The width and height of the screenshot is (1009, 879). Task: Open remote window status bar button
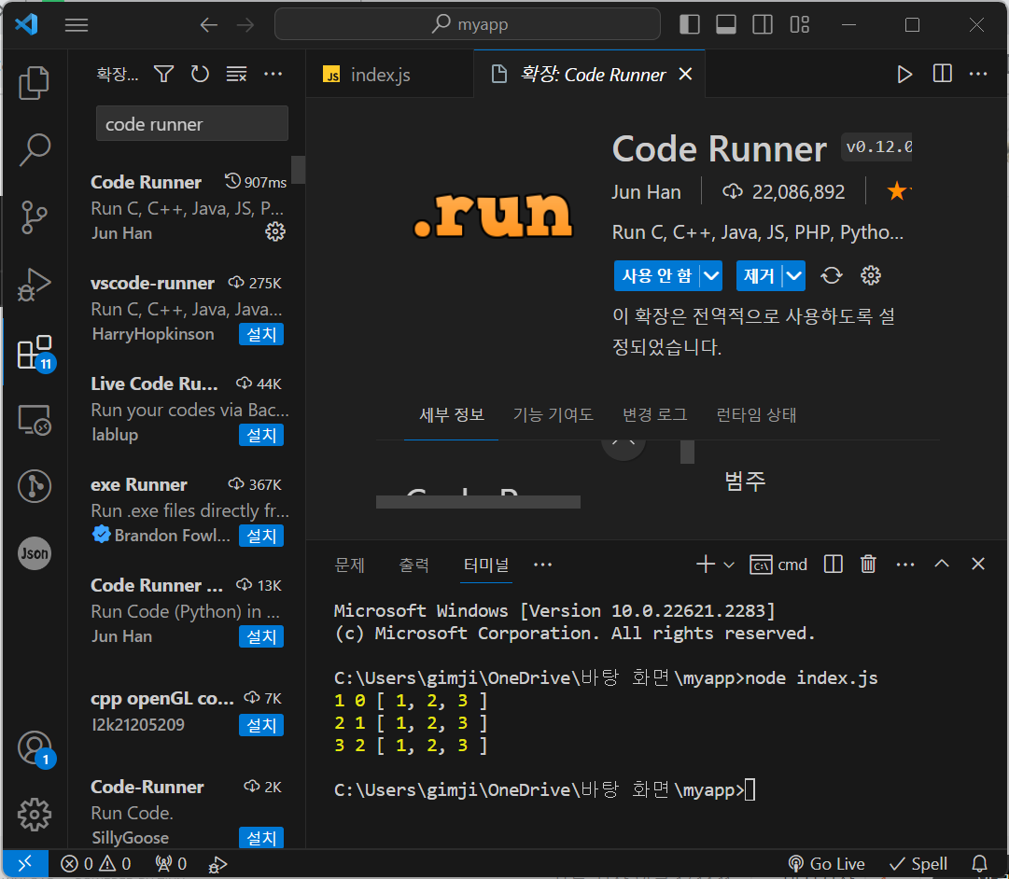click(25, 863)
